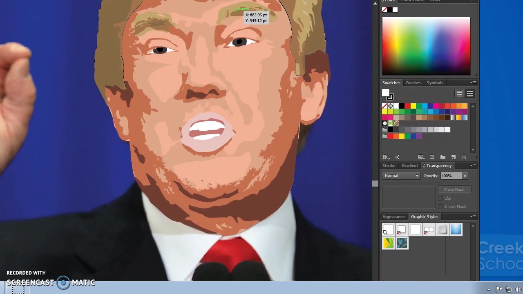Viewport: 523px width, 294px height.
Task: Click white box in Color panel
Action: click(395, 10)
